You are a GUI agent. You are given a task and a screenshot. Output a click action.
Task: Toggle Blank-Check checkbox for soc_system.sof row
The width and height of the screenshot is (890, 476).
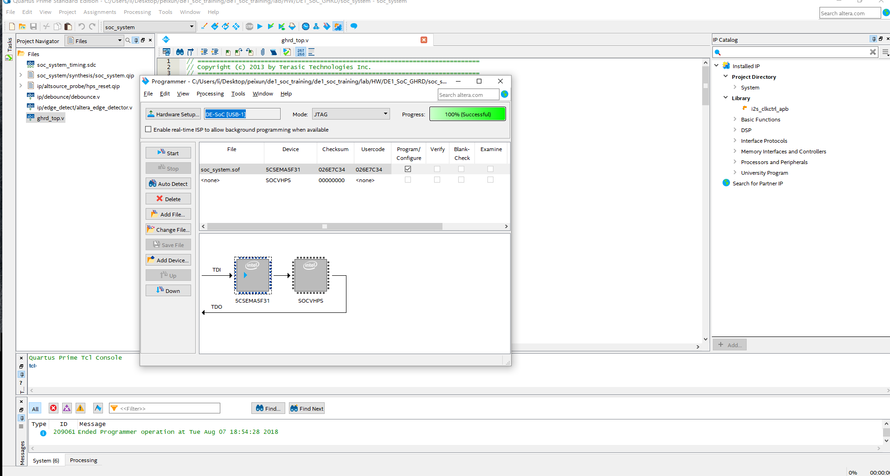(x=461, y=169)
